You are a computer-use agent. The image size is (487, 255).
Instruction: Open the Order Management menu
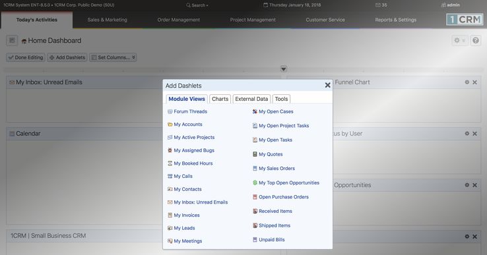pos(179,20)
